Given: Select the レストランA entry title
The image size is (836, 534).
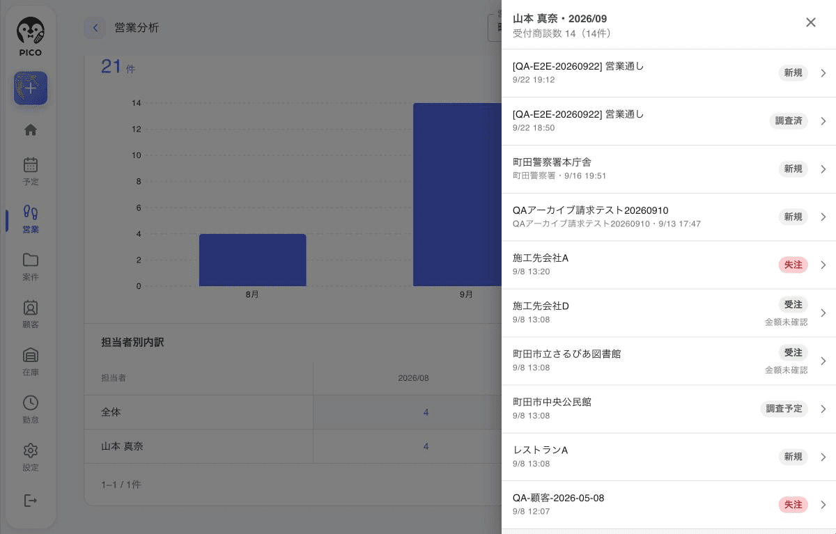Looking at the screenshot, I should 540,450.
